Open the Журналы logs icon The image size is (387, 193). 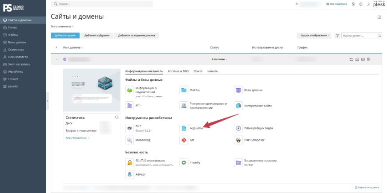(x=184, y=128)
